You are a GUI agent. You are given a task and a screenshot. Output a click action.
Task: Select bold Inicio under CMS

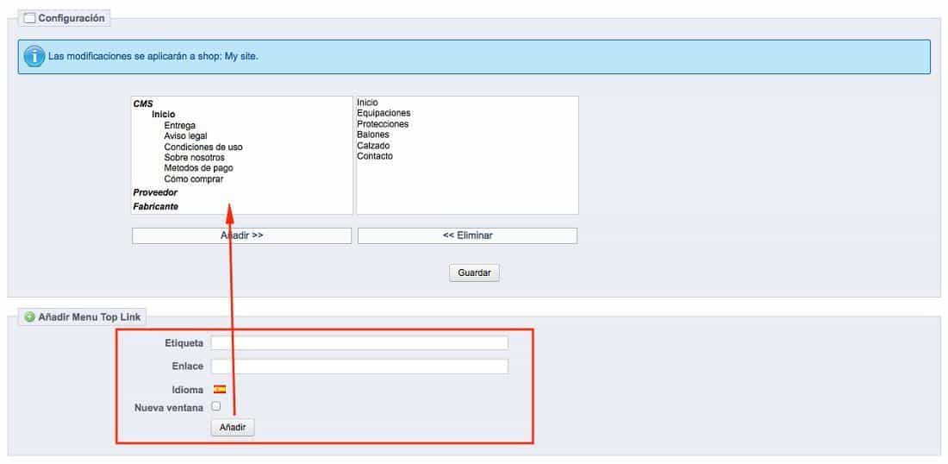point(163,115)
